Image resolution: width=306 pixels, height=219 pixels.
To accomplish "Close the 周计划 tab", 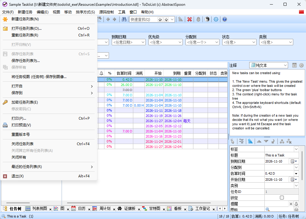I will (114, 209).
